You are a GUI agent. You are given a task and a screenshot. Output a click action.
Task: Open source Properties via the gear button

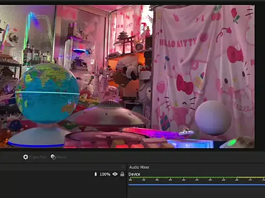(35, 157)
